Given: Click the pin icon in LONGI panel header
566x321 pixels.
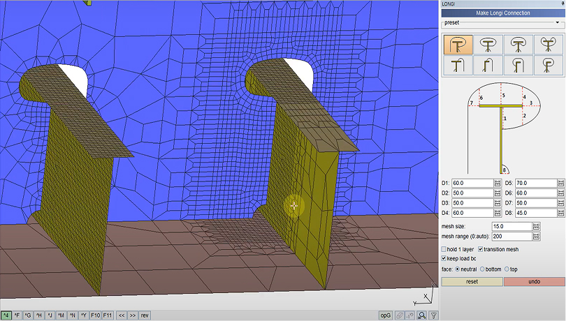Looking at the screenshot, I should [560, 3].
